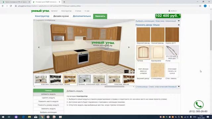Screen dimensions: 212x119
Task: Select the white classic kitchen thumbnail
Action: (40, 79)
